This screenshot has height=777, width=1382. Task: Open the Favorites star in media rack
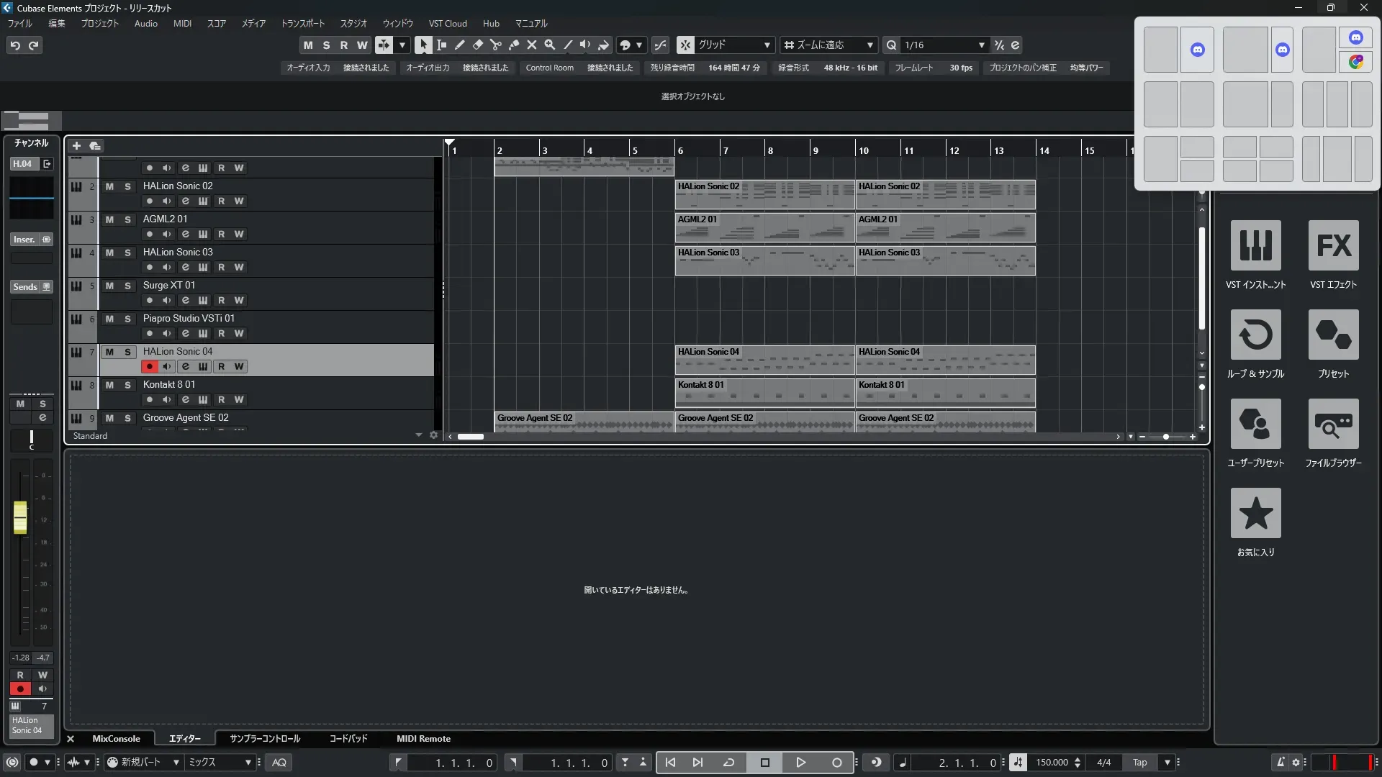[1255, 513]
